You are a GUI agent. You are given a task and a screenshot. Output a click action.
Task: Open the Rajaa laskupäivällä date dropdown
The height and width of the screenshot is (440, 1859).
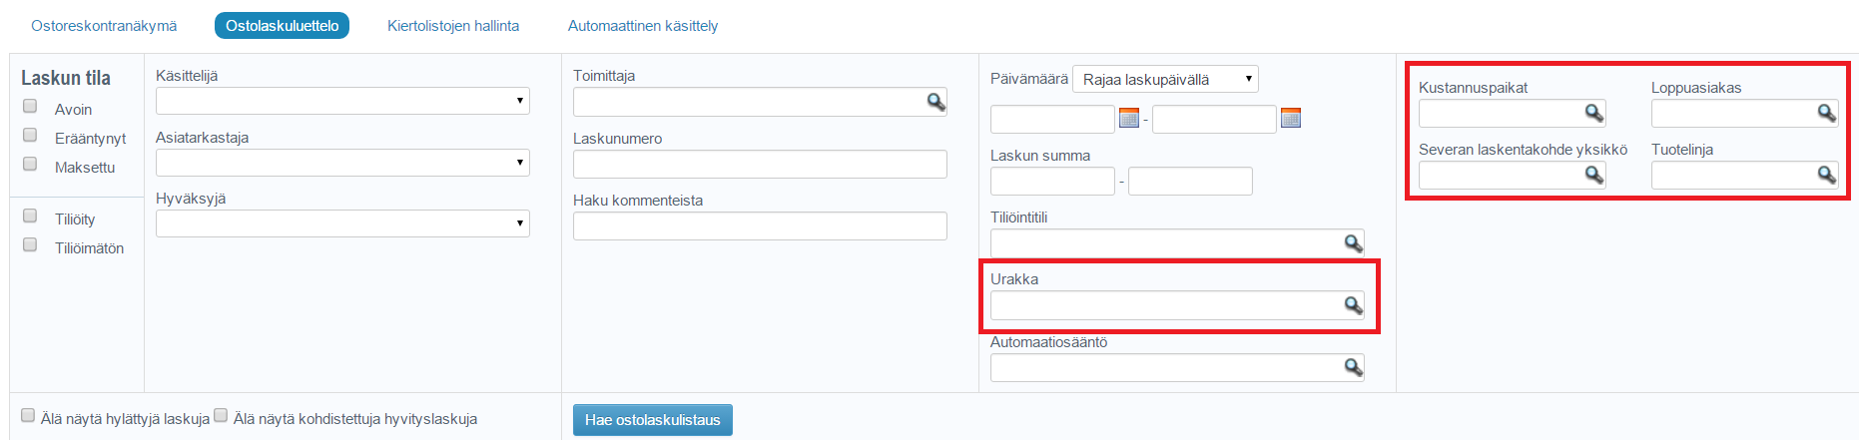tap(1165, 79)
